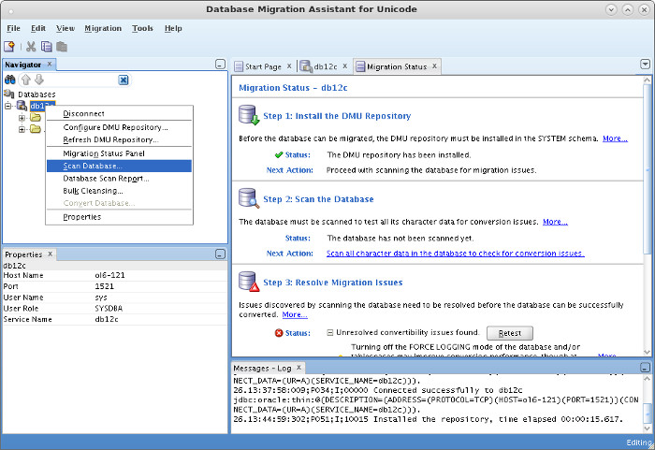Open the Edit menu
Image resolution: width=655 pixels, height=450 pixels.
pyautogui.click(x=38, y=28)
